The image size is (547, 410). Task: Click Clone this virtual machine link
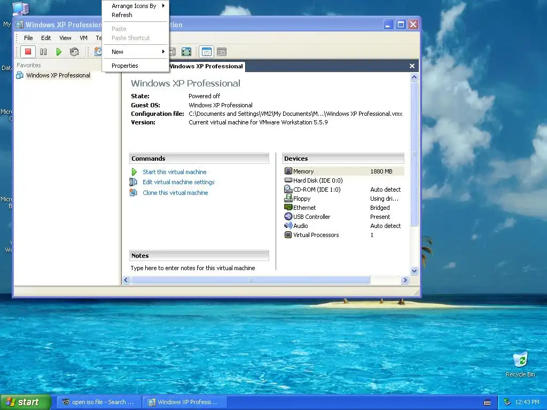pyautogui.click(x=175, y=193)
